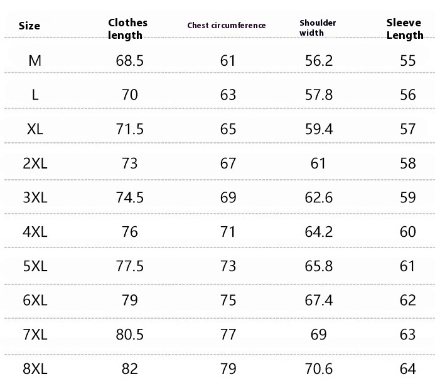Click the 77.5 length for 5XL
This screenshot has height=384, width=435.
129,266
